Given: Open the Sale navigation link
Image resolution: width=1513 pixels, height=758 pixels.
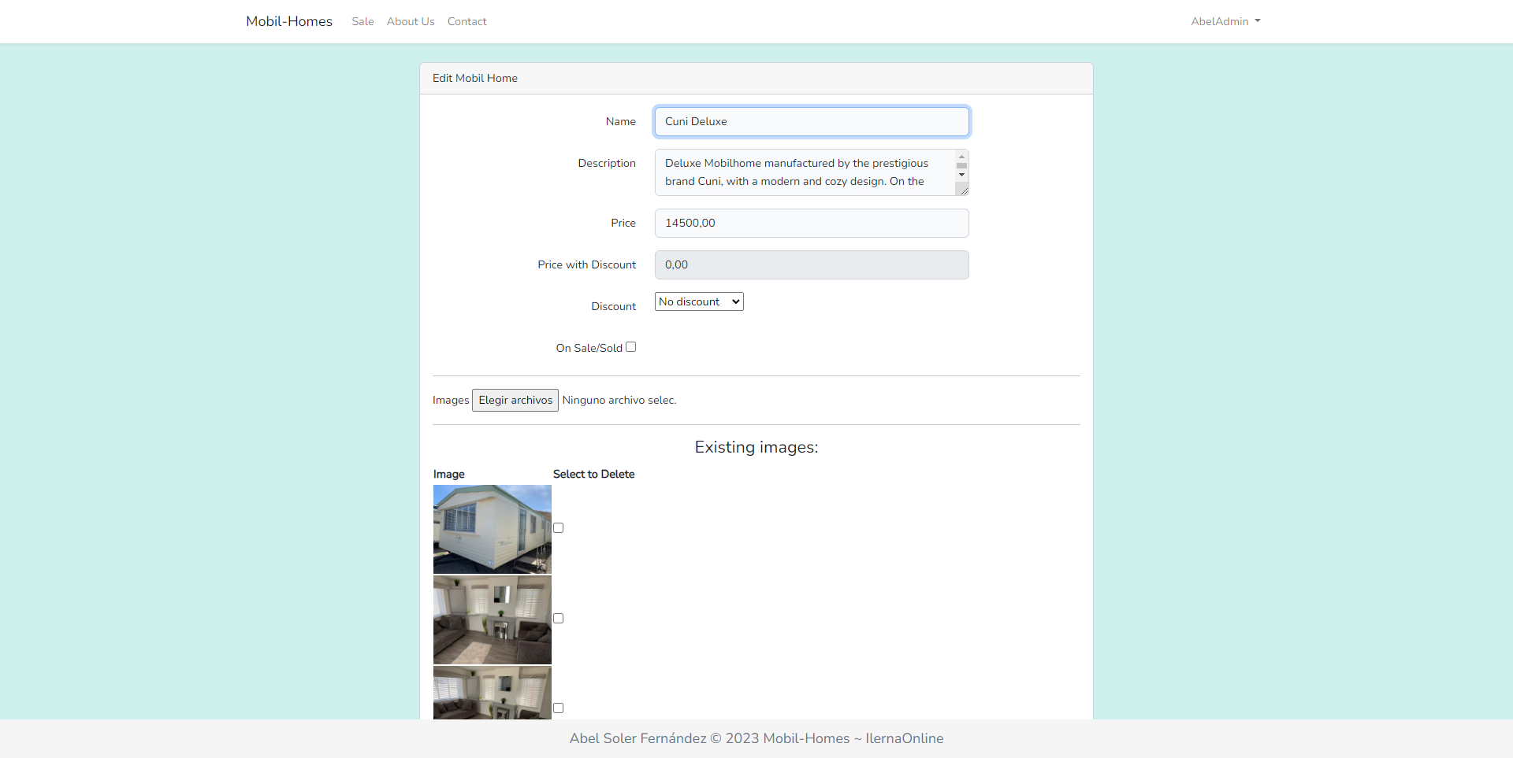Looking at the screenshot, I should click(x=362, y=21).
